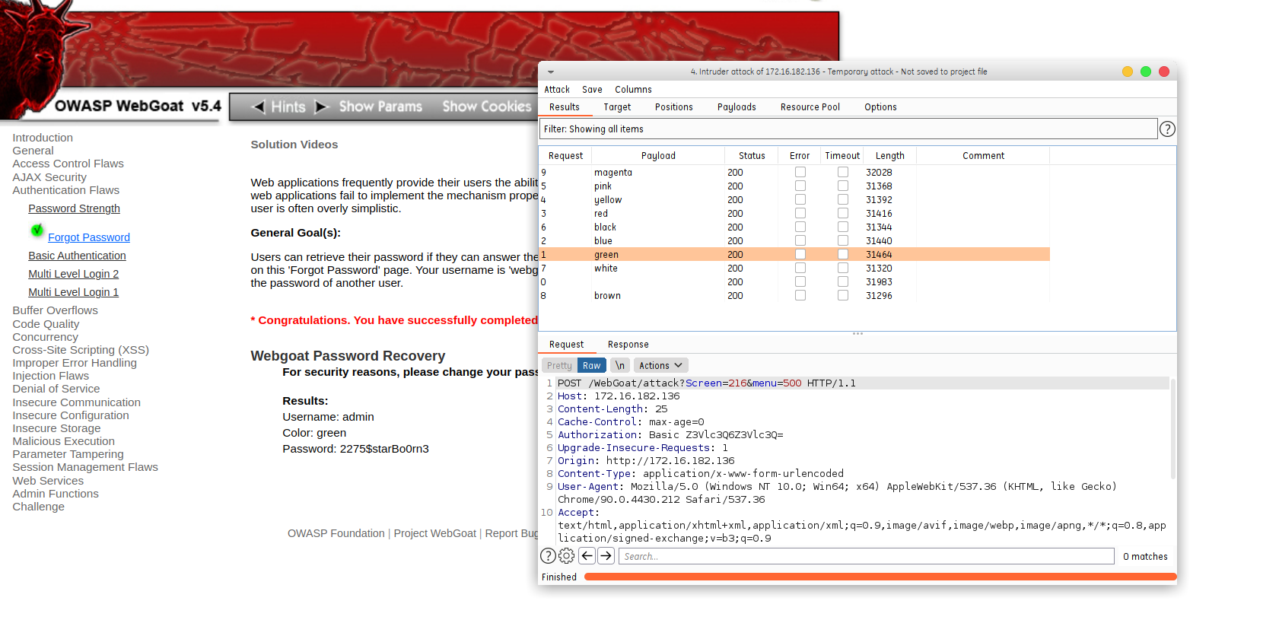Open the Save menu
Screen dimensions: 1279x639
point(592,90)
